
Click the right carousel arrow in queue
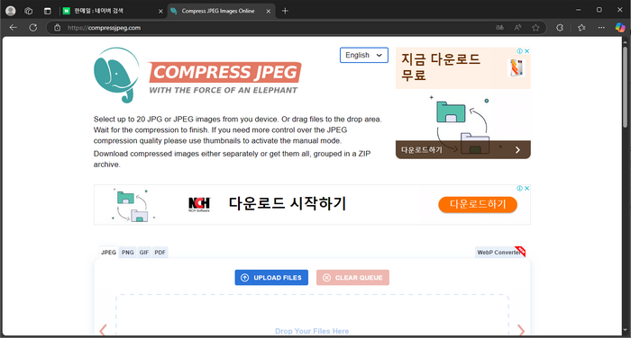[x=521, y=330]
